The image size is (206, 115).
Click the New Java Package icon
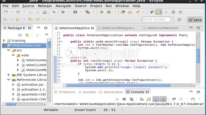102,12
